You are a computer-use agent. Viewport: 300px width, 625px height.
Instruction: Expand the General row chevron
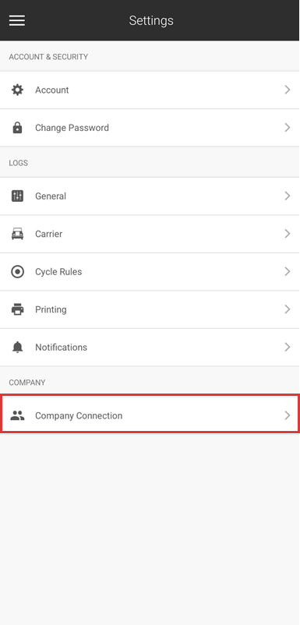coord(288,196)
